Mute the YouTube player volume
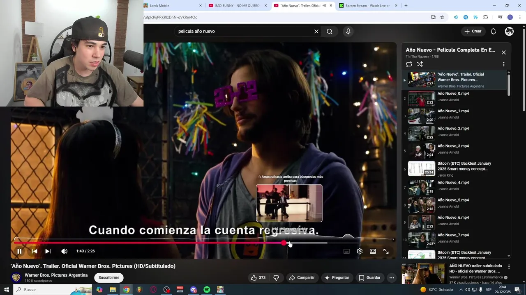Screen dimensions: 526x295 click(x=65, y=251)
